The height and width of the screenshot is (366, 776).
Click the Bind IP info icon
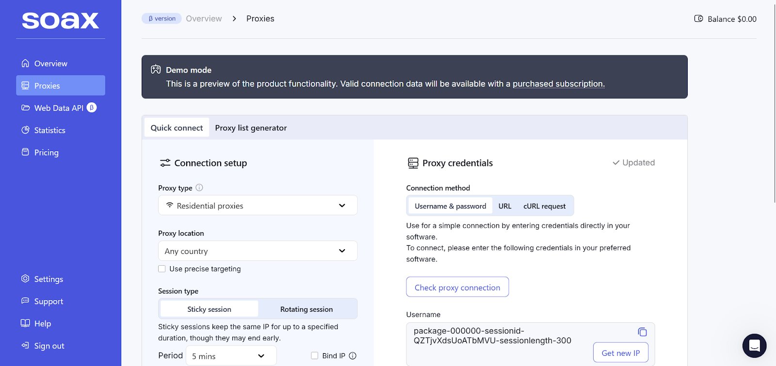[353, 356]
